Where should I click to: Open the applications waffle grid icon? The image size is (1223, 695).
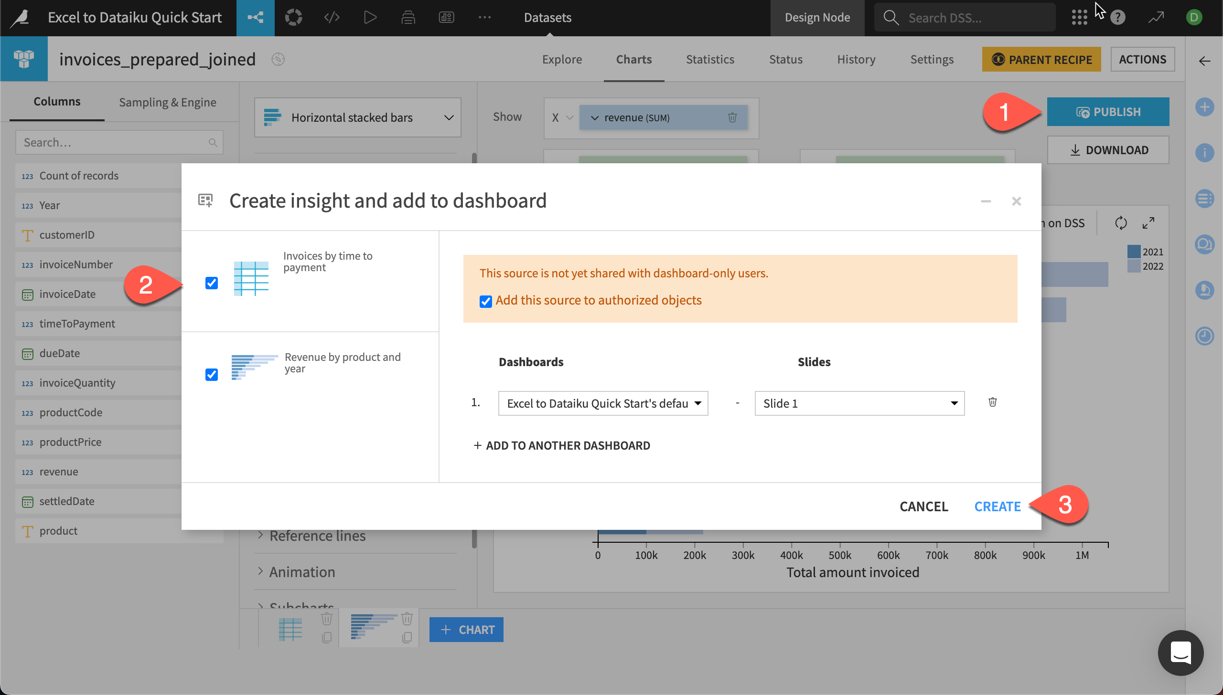1080,17
